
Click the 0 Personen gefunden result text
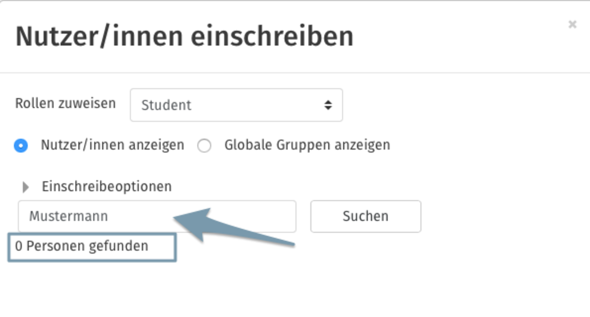pos(81,246)
